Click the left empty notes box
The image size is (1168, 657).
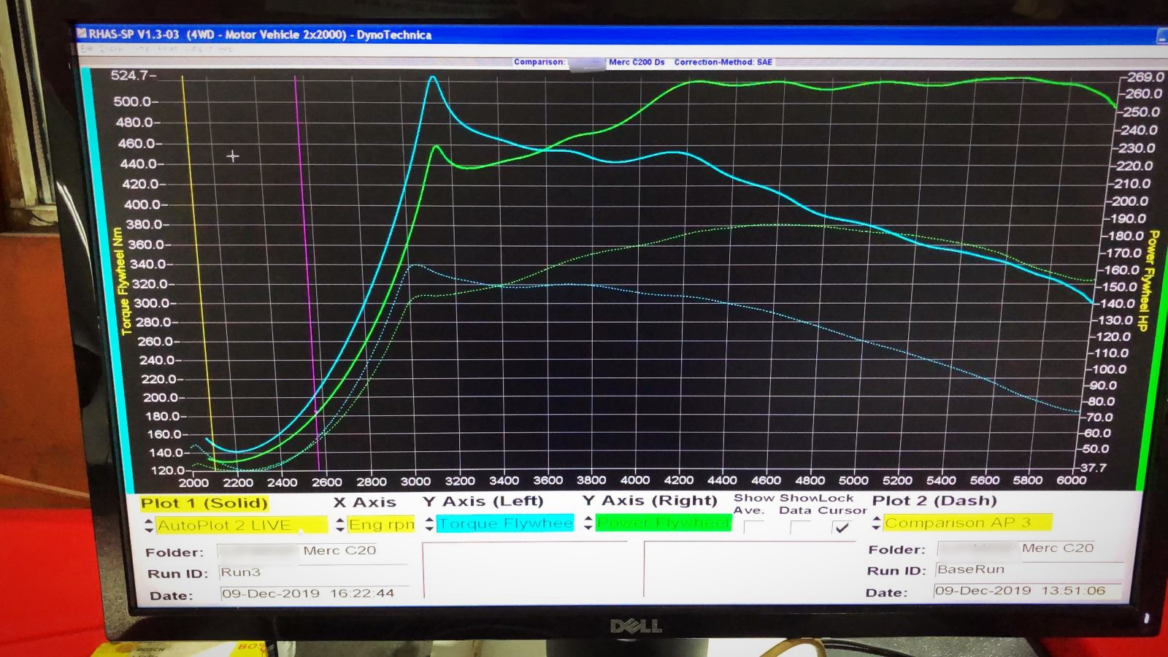click(x=525, y=569)
